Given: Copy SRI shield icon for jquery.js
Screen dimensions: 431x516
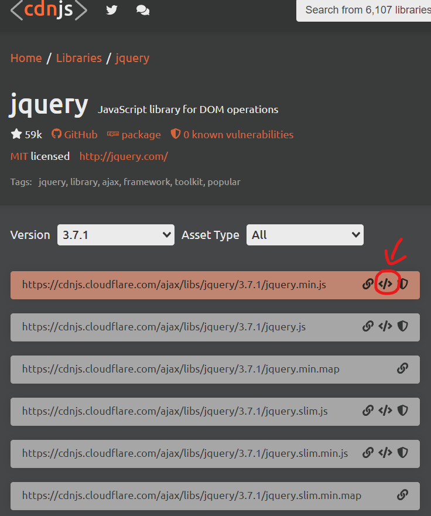Looking at the screenshot, I should [x=403, y=326].
